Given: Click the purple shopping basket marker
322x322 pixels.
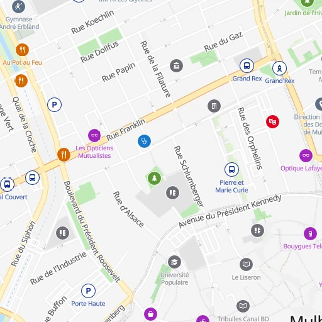Looking at the screenshot, I should coord(150,314).
